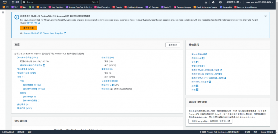Open the 預留執行個體 (0/40) link
This screenshot has width=278, height=134.
(x=27, y=73)
